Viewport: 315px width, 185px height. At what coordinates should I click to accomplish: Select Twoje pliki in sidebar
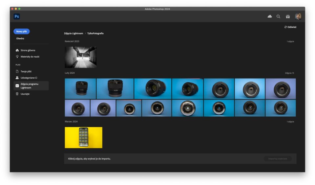(26, 71)
